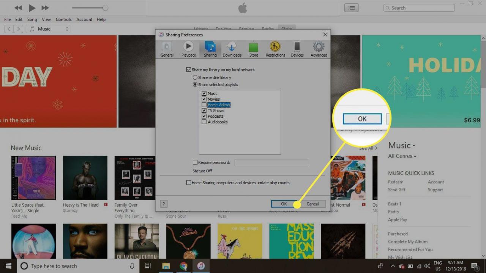Open the Windows Start menu
Image resolution: width=486 pixels, height=273 pixels.
8,266
